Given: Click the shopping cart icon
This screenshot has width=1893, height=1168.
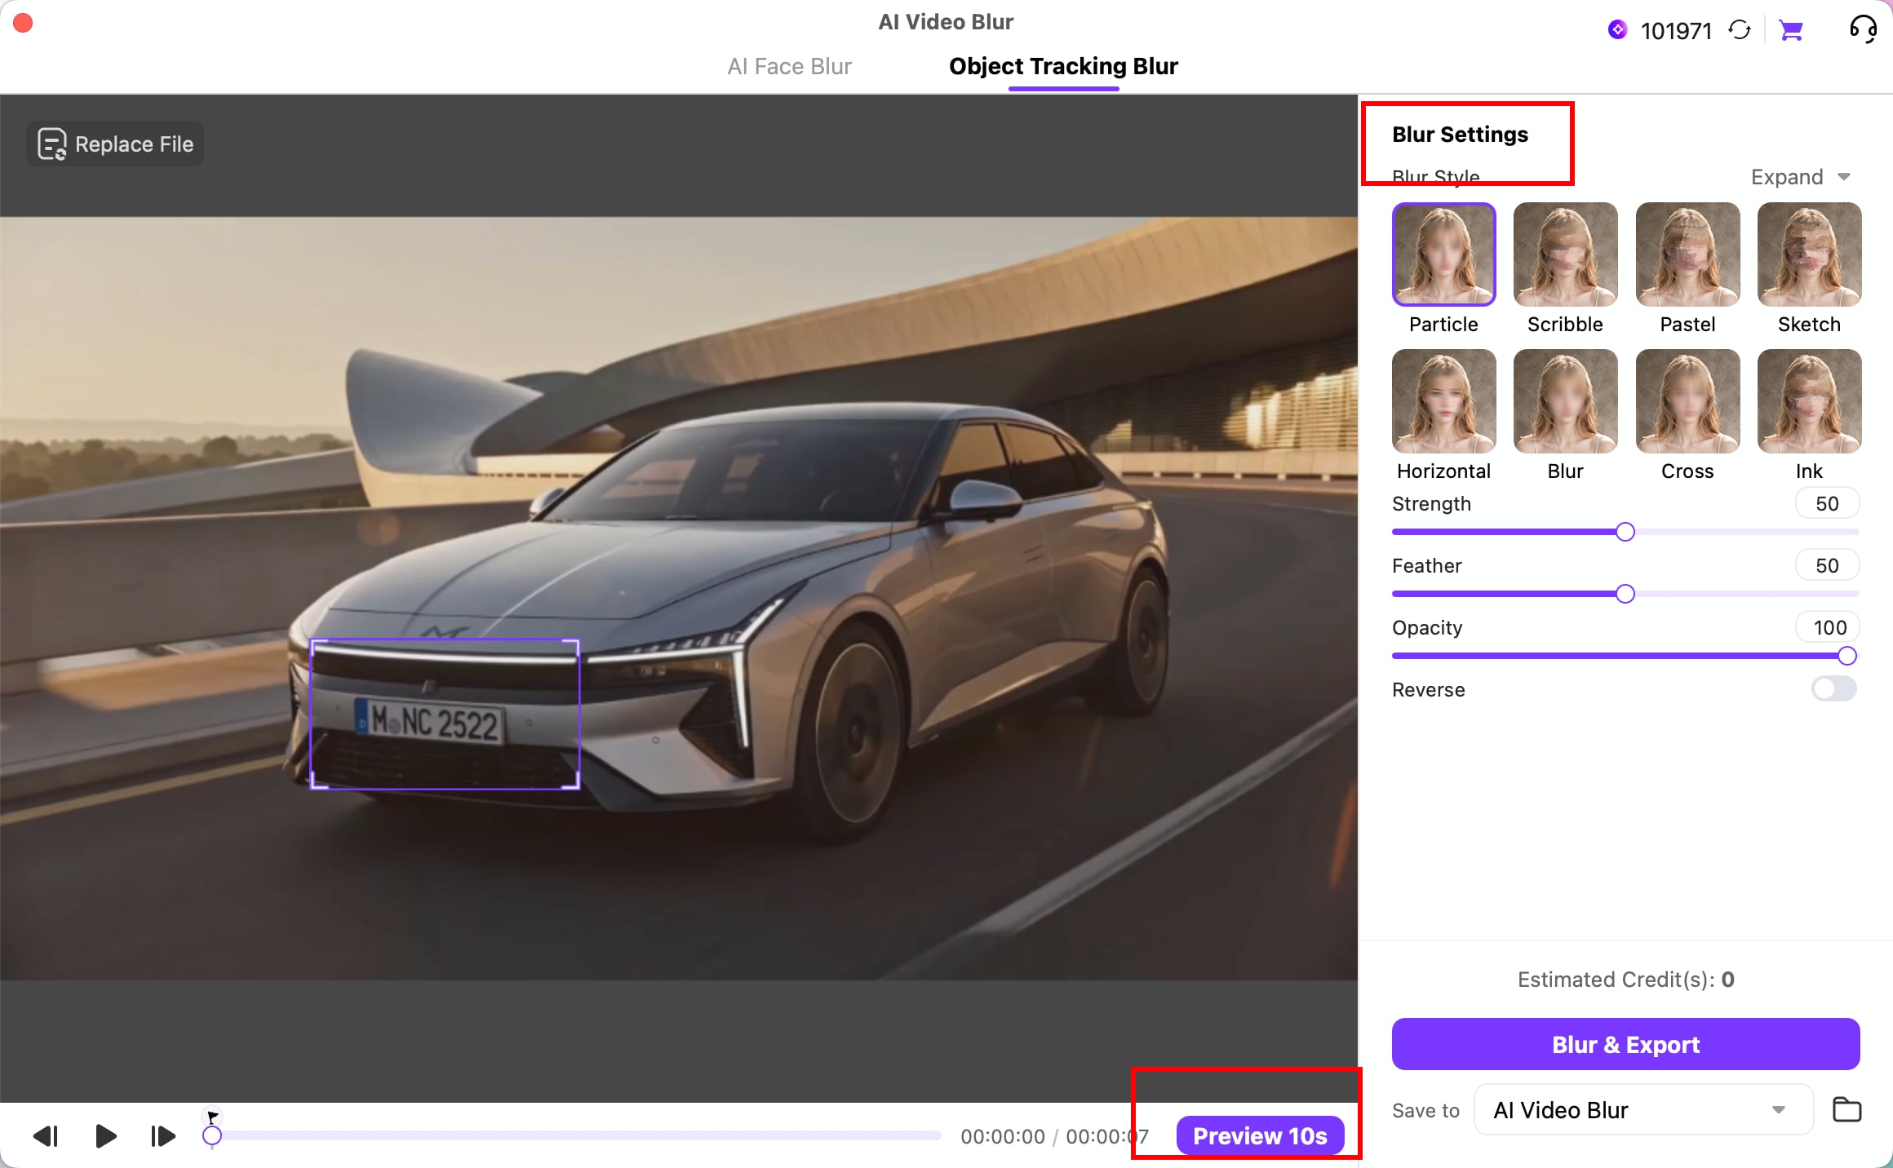Looking at the screenshot, I should pos(1791,31).
